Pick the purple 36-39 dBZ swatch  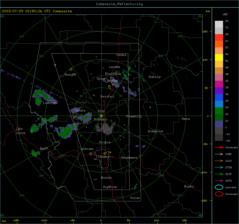point(219,91)
